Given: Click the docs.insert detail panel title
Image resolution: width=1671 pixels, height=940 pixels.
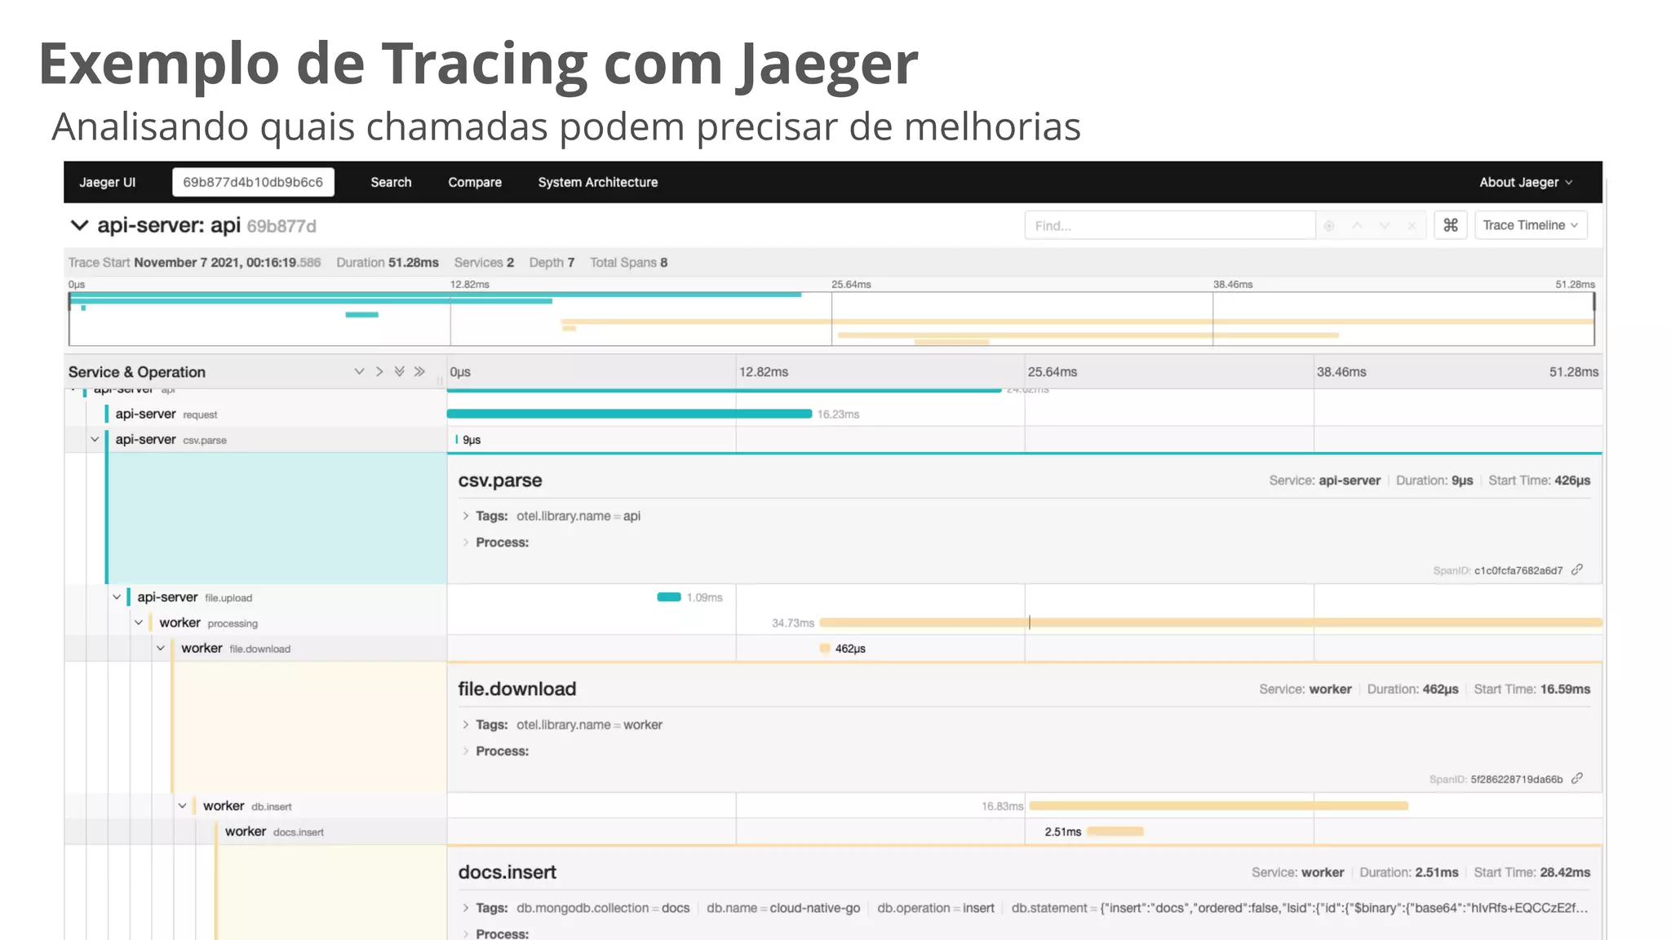Looking at the screenshot, I should pyautogui.click(x=508, y=872).
